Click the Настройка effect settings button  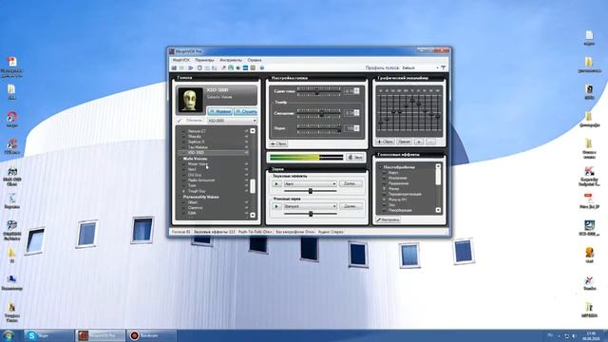pos(388,219)
